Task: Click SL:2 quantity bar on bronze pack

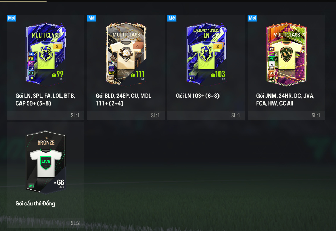Action: tap(46, 223)
